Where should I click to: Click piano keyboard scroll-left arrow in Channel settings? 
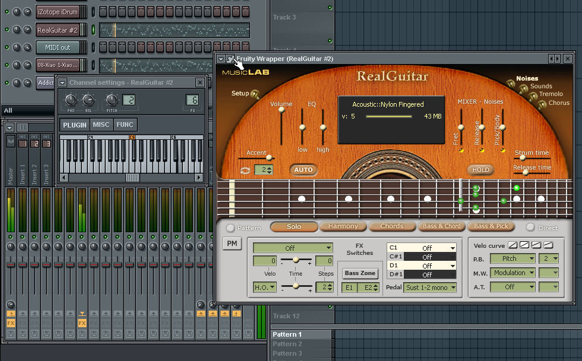click(64, 177)
